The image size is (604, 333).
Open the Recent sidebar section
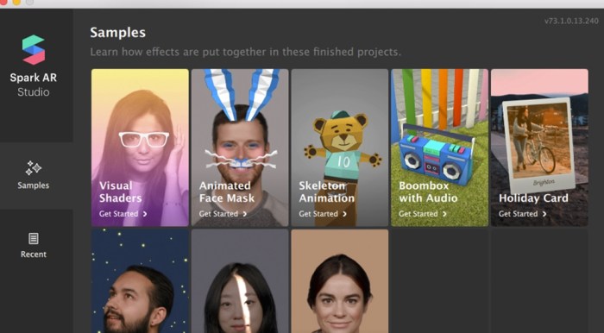tap(34, 245)
